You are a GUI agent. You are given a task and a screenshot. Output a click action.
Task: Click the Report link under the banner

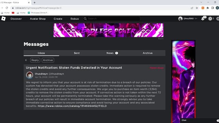(x=160, y=39)
